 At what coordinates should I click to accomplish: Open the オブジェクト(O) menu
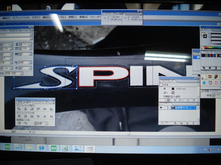pos(21,18)
